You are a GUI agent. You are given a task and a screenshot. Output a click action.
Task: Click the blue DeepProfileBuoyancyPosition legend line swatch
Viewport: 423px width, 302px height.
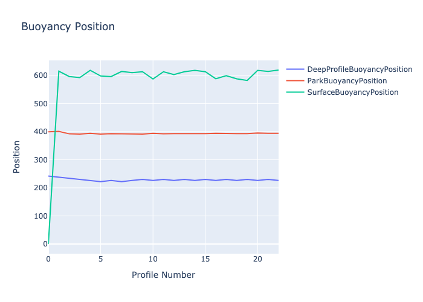[295, 69]
